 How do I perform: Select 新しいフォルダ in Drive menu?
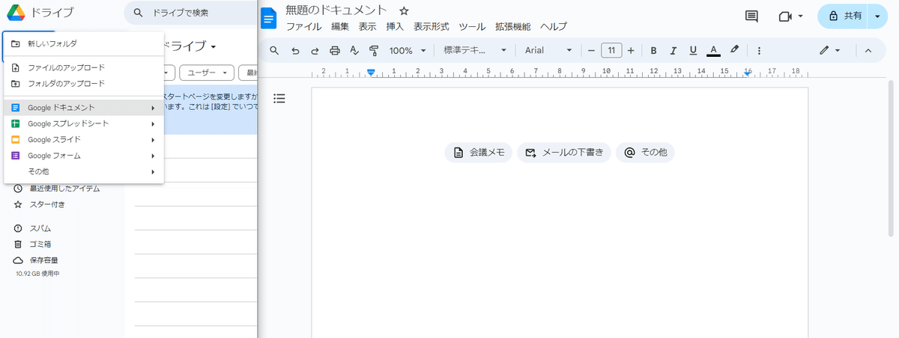pyautogui.click(x=84, y=43)
